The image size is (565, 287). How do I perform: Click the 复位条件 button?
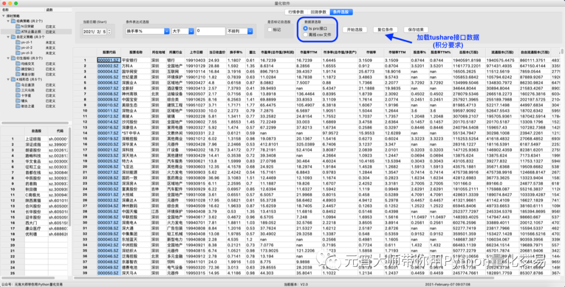pyautogui.click(x=385, y=30)
